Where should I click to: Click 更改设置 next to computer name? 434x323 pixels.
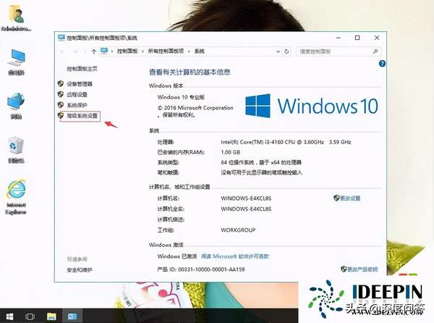click(x=349, y=198)
